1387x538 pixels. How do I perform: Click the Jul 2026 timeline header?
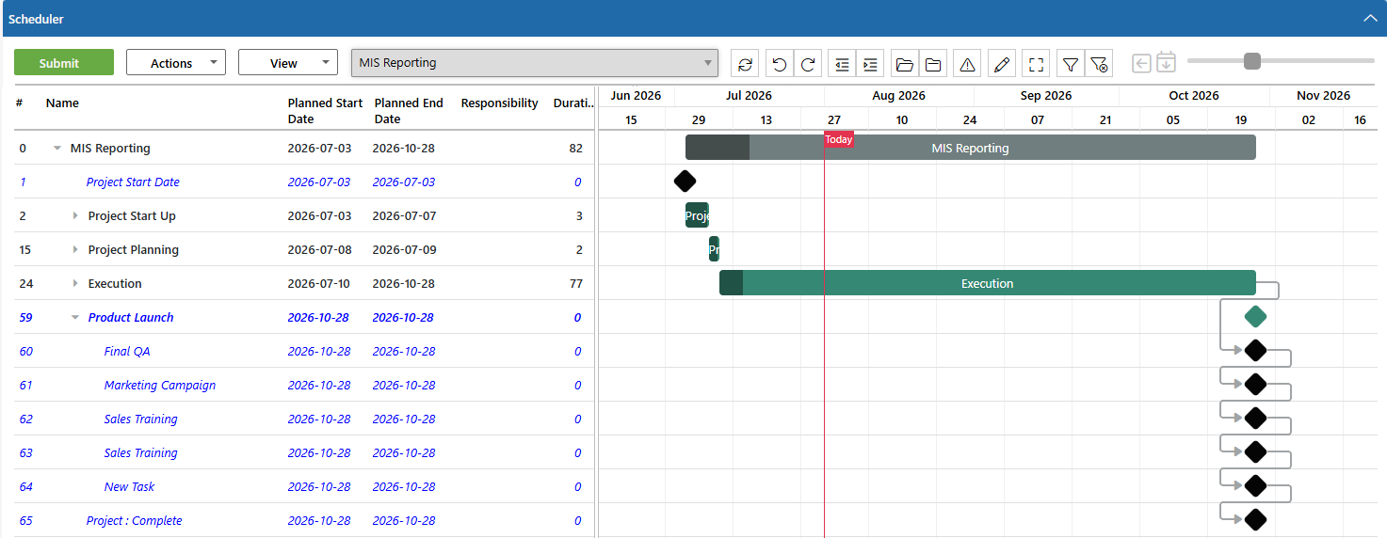click(750, 96)
